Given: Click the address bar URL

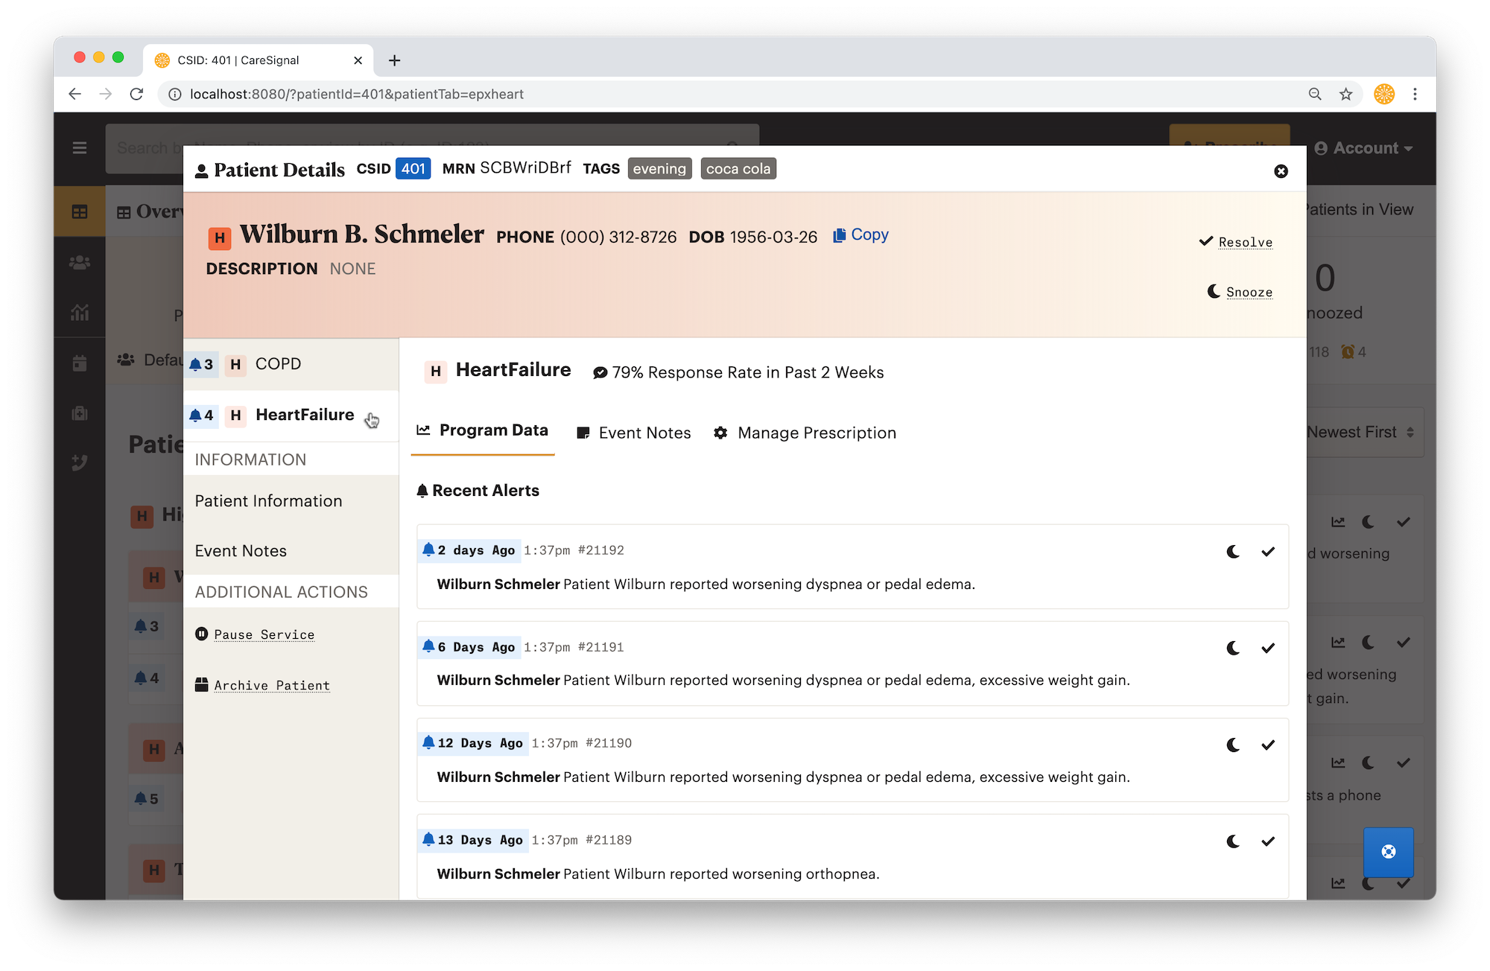Looking at the screenshot, I should coord(357,94).
